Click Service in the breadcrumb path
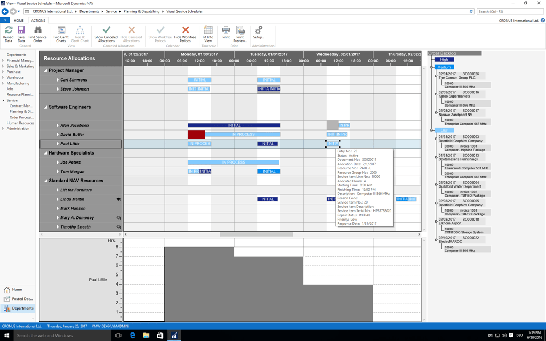This screenshot has height=341, width=546. pyautogui.click(x=111, y=12)
